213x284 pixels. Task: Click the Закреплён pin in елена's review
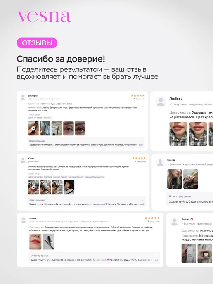click(154, 222)
